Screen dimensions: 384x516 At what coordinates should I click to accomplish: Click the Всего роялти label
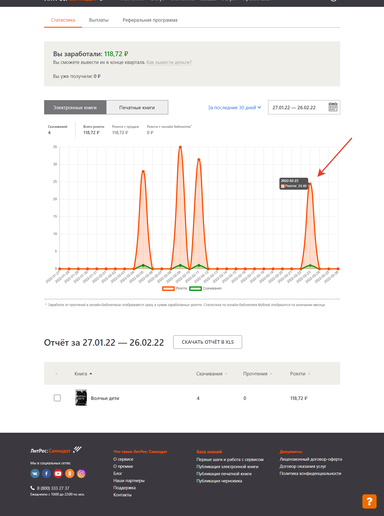[x=94, y=127]
